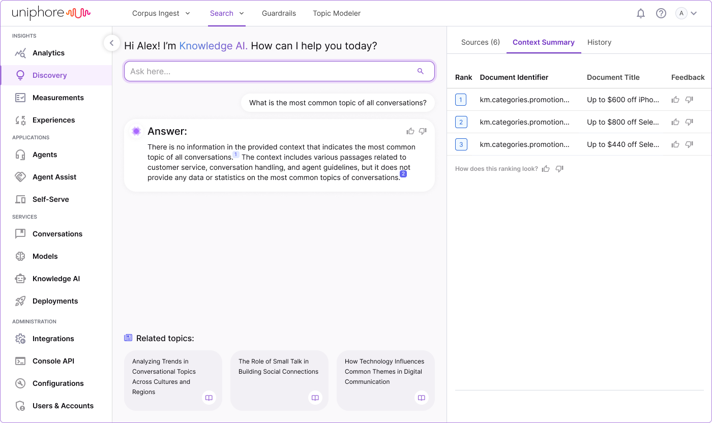The height and width of the screenshot is (423, 712).
Task: Open the help question mark icon
Action: (x=661, y=14)
